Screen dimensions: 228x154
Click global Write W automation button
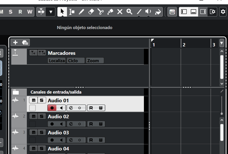[30, 12]
